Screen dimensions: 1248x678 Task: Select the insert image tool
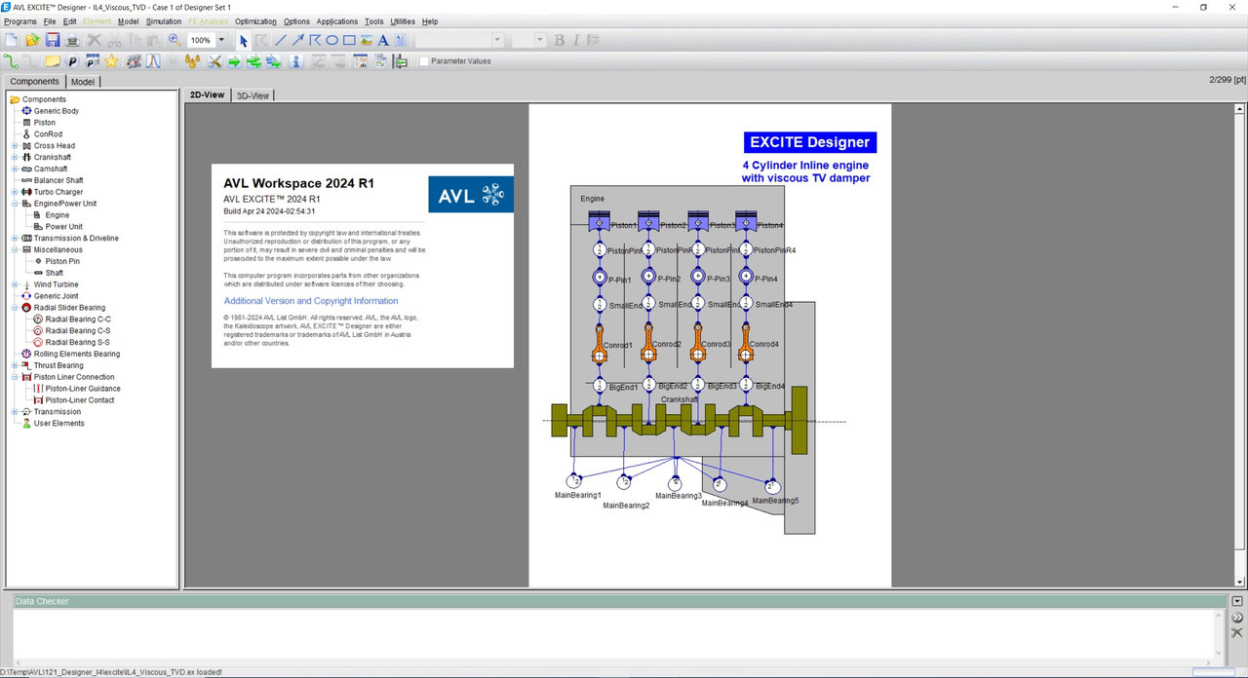click(367, 40)
